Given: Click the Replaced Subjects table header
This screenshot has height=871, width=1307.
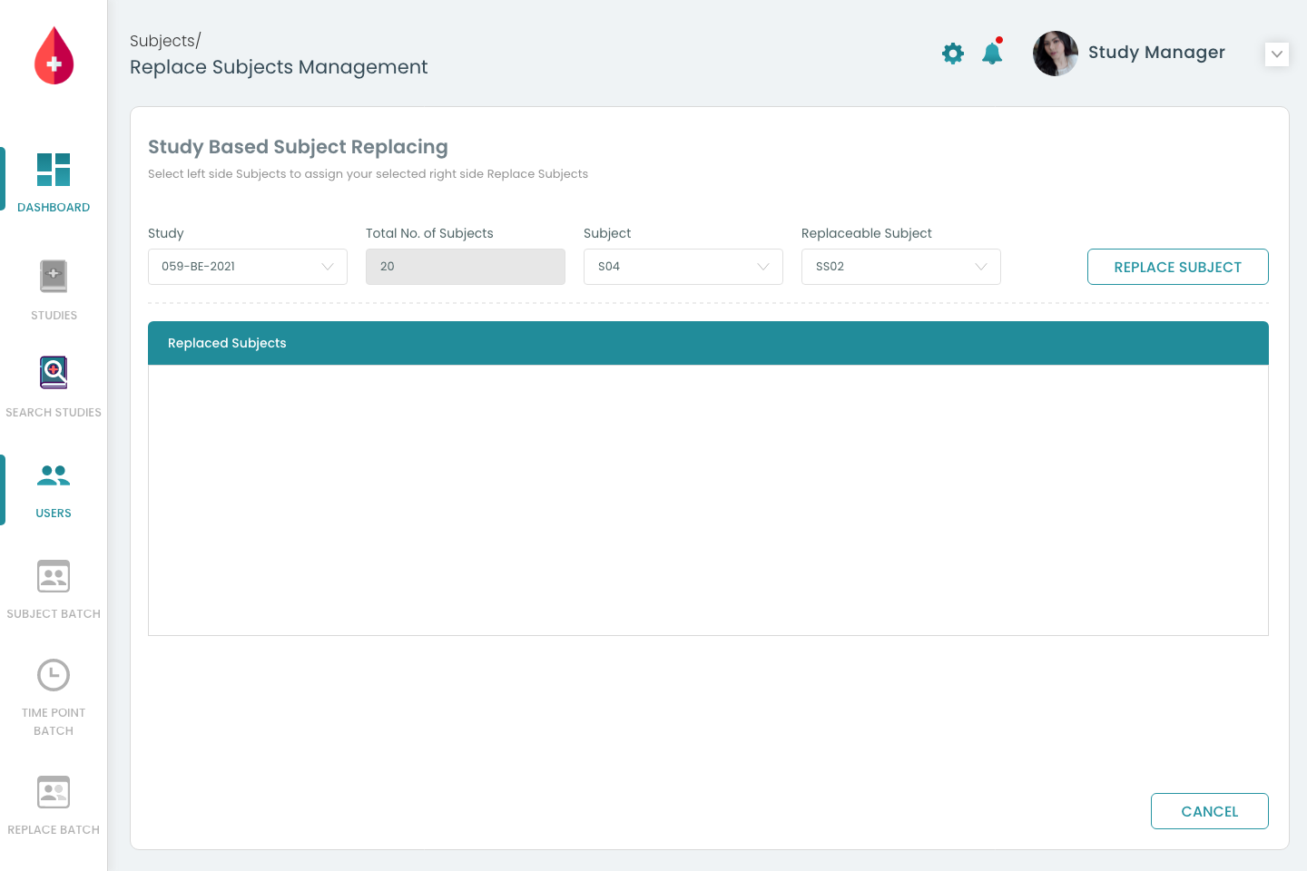Looking at the screenshot, I should [708, 343].
